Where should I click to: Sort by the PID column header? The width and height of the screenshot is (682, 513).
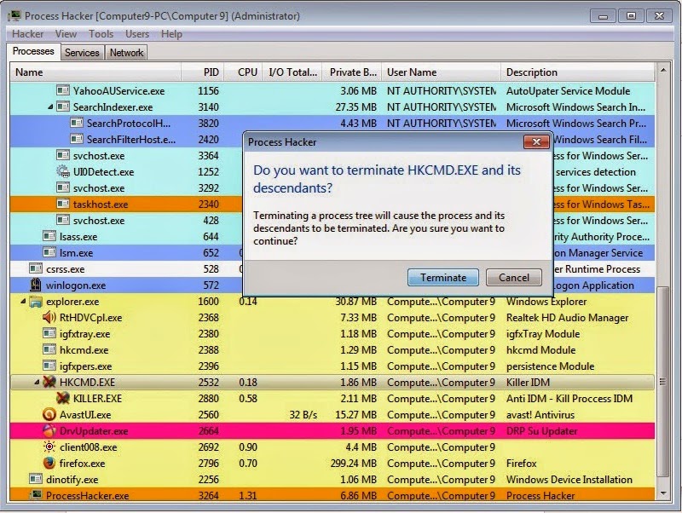[x=203, y=72]
